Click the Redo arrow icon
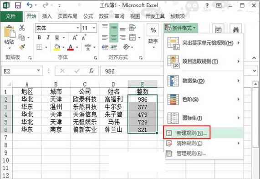Viewport: 260px width, 179px height. point(45,5)
